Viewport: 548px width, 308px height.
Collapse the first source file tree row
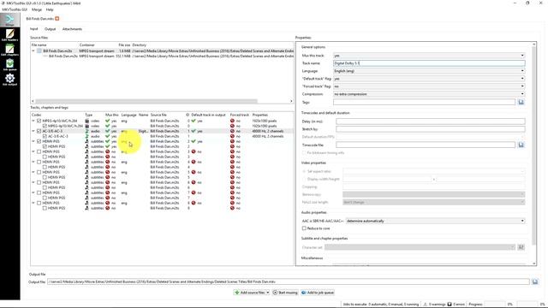[x=33, y=51]
